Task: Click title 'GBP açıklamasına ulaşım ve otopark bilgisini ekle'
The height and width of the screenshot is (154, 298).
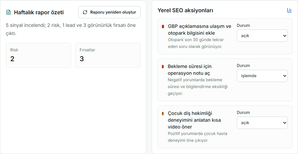Action: (200, 30)
